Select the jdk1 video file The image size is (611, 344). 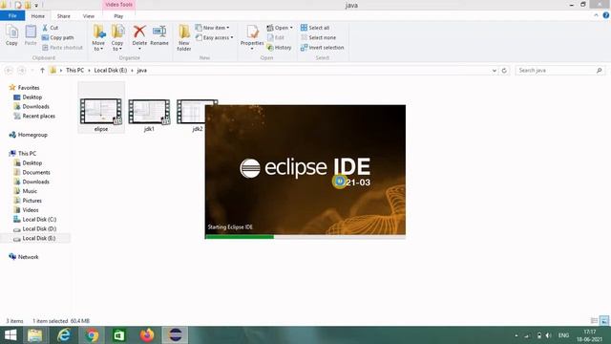pos(149,115)
